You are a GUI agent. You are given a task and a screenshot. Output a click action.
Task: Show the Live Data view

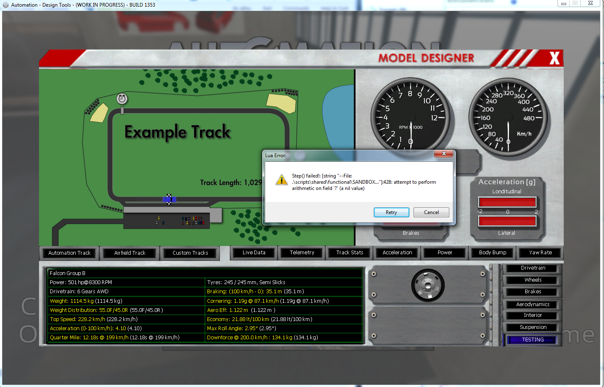[254, 253]
